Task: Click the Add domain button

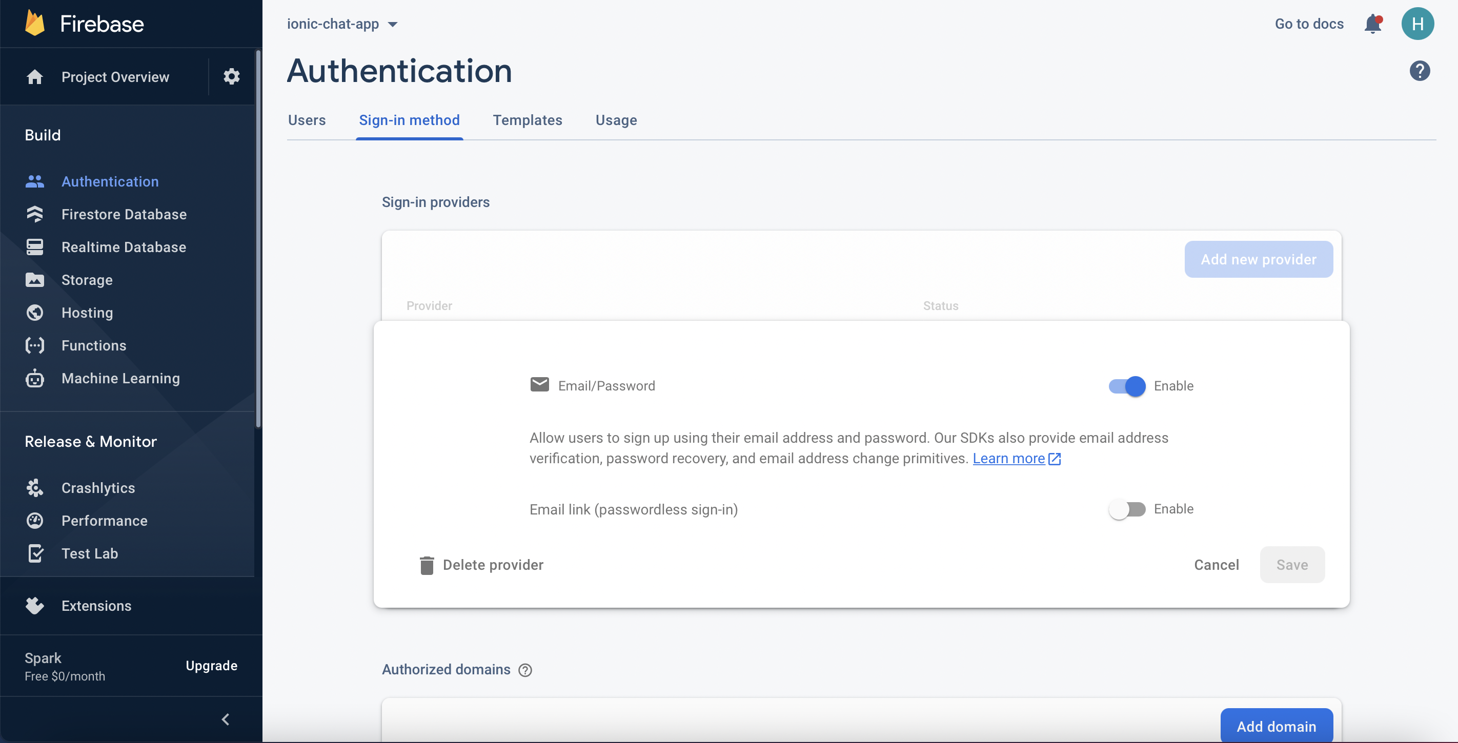Action: [1277, 726]
